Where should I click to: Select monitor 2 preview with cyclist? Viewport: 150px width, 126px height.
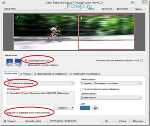point(46,32)
